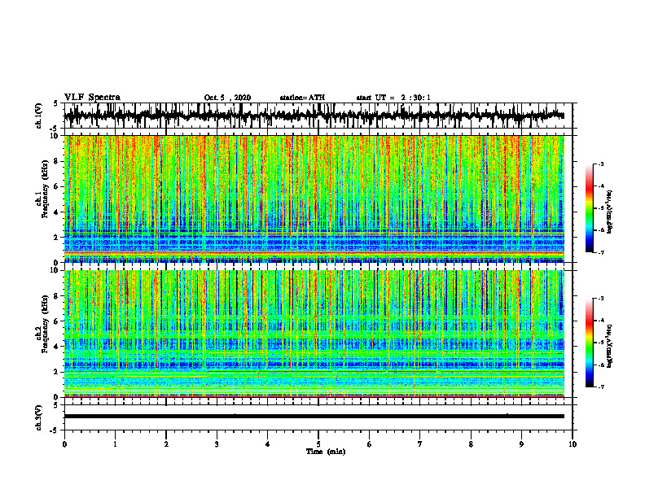645x498 pixels.
Task: Click time axis tick label "9"
Action: click(521, 444)
